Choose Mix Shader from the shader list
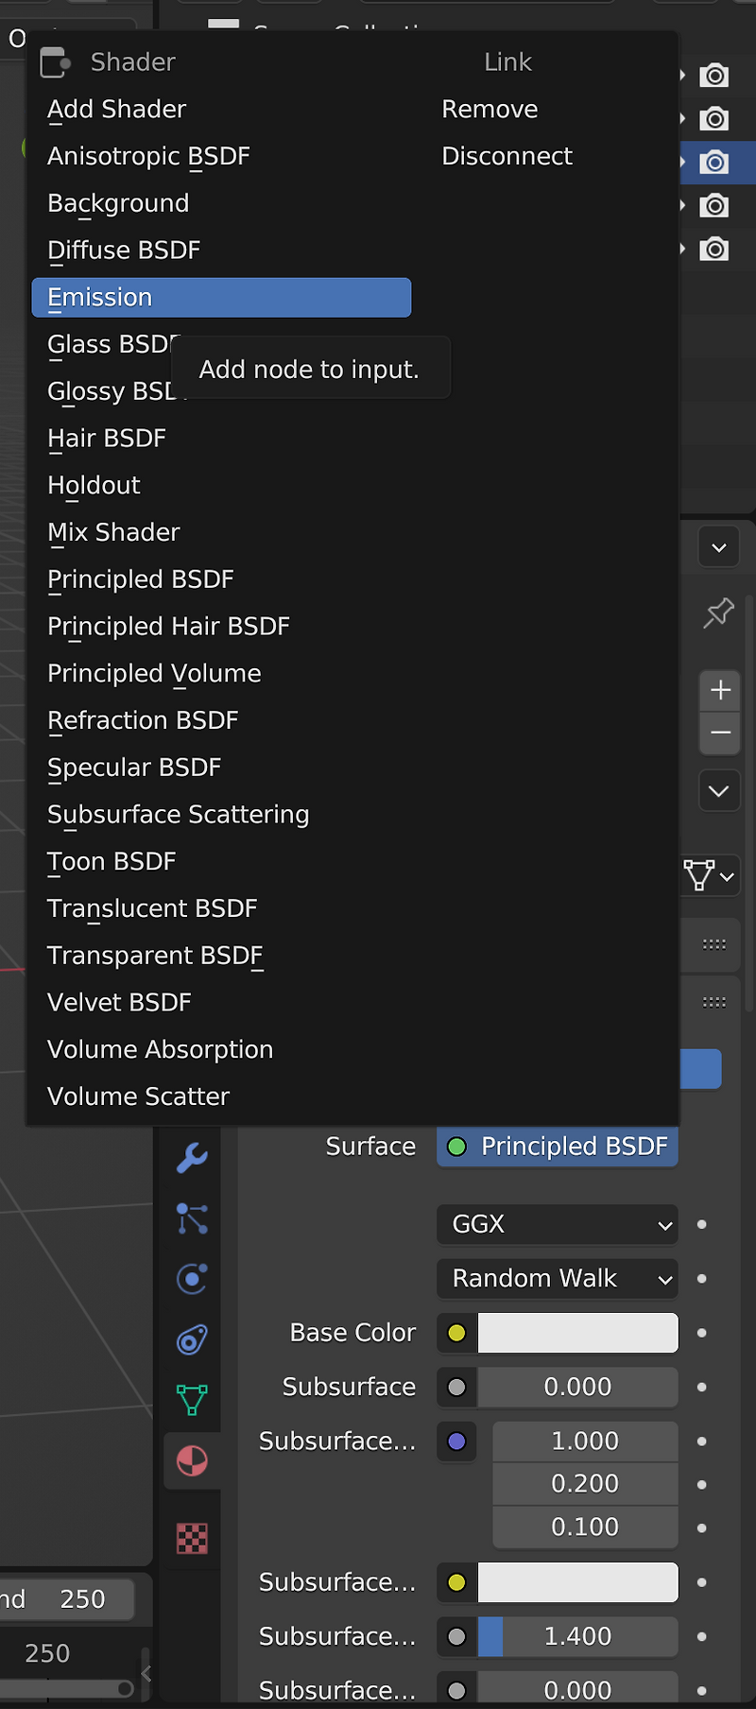Viewport: 756px width, 1709px height. point(113,532)
